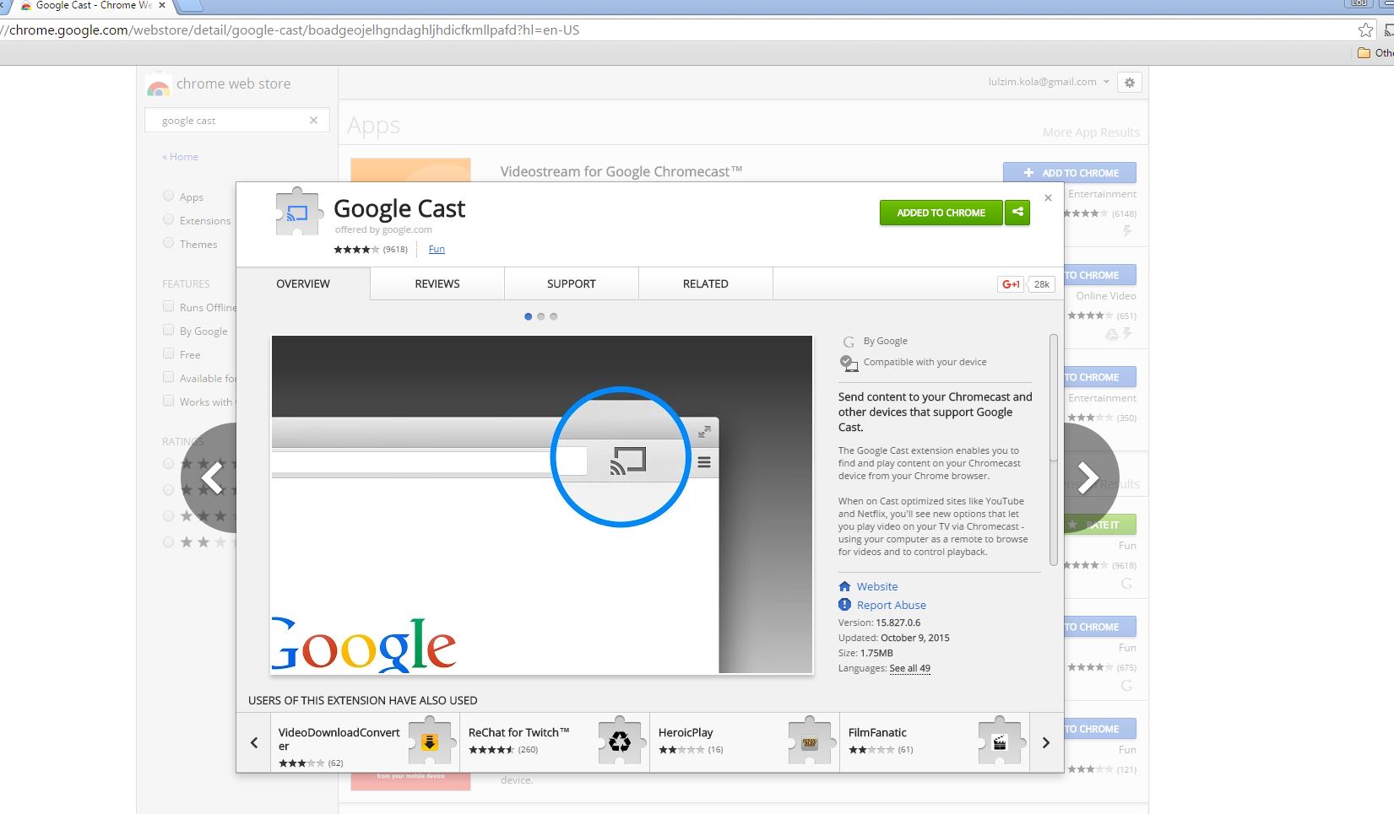The image size is (1394, 814).
Task: Click the Updated: October 9, 2015 text
Action: tap(893, 638)
